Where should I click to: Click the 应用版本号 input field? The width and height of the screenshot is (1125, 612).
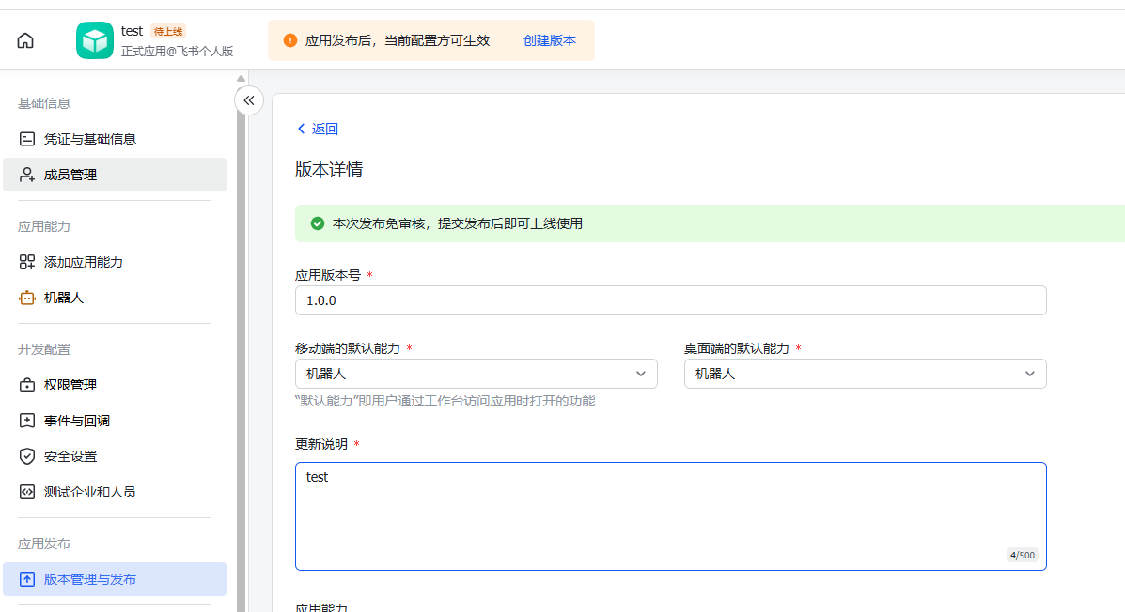[670, 300]
